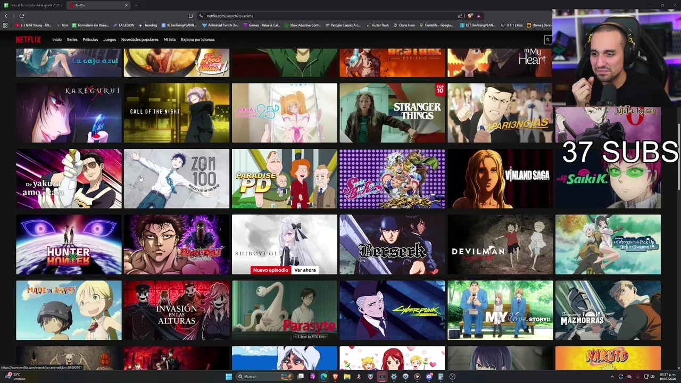Open Novedades populares
Image resolution: width=681 pixels, height=383 pixels.
[139, 39]
